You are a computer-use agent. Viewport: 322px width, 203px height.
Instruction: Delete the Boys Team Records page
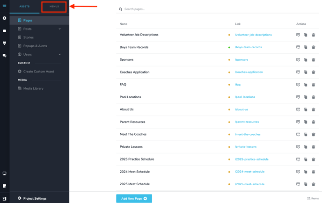[314, 47]
